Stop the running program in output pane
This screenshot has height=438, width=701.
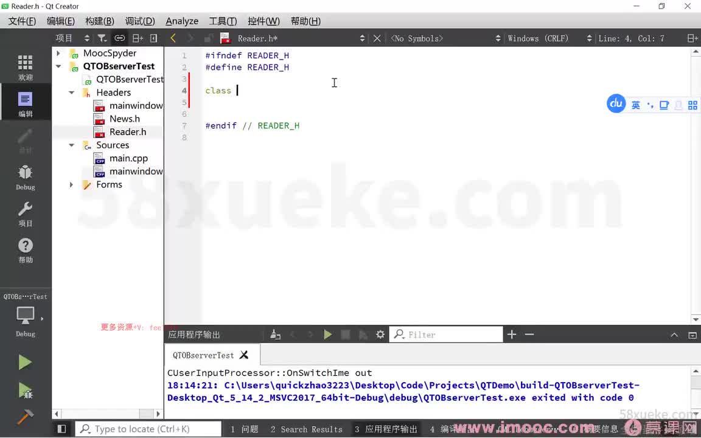pos(345,335)
